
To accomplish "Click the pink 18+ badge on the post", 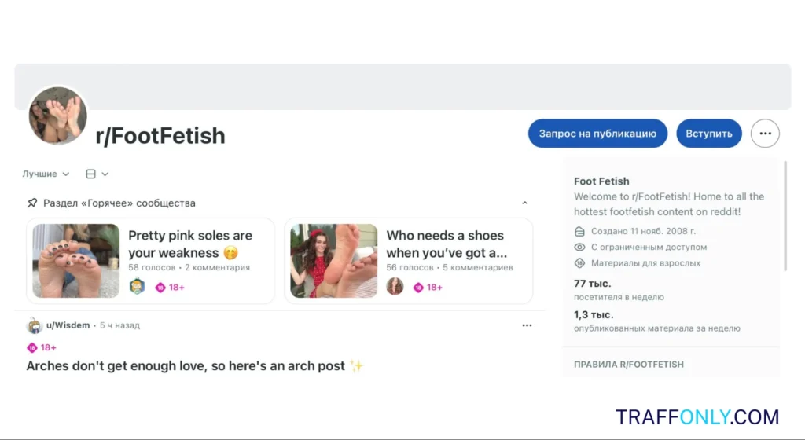I will coord(42,347).
